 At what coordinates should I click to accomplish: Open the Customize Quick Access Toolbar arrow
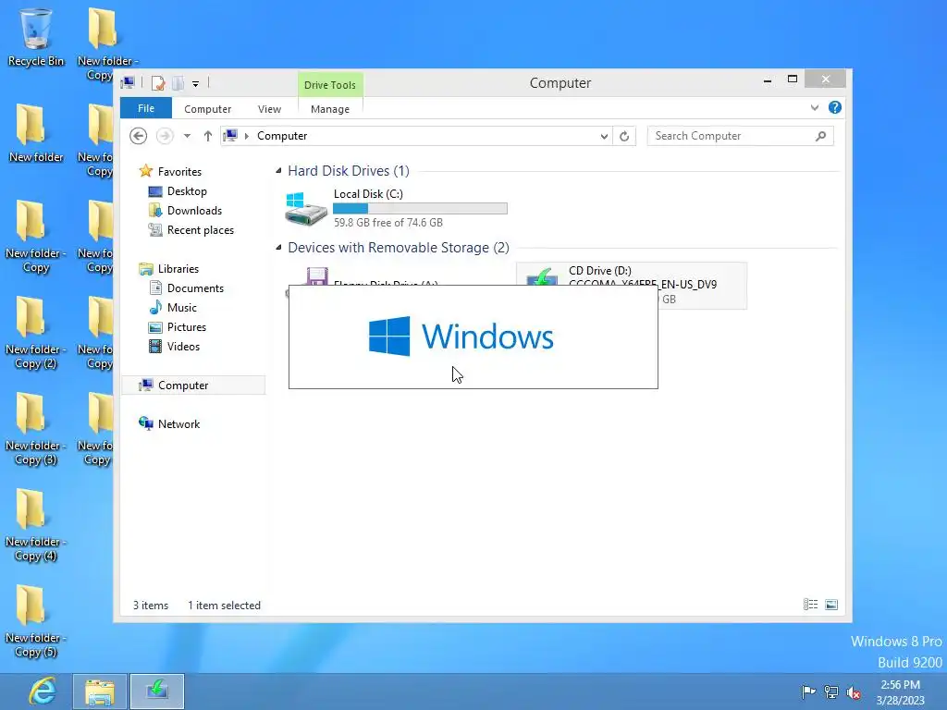pos(196,84)
